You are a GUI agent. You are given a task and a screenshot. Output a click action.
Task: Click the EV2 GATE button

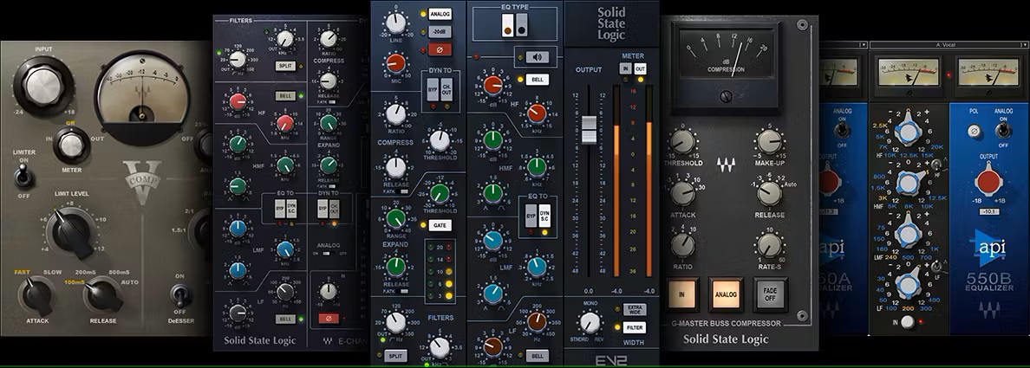[440, 225]
